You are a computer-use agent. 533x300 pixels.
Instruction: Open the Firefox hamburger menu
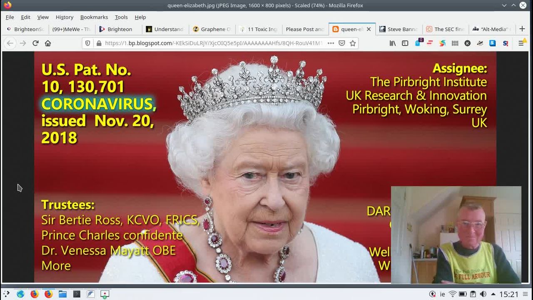click(x=521, y=43)
